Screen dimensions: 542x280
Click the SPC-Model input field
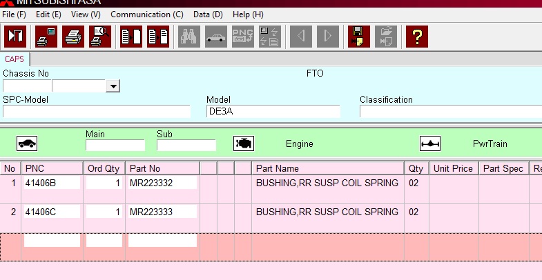click(97, 112)
